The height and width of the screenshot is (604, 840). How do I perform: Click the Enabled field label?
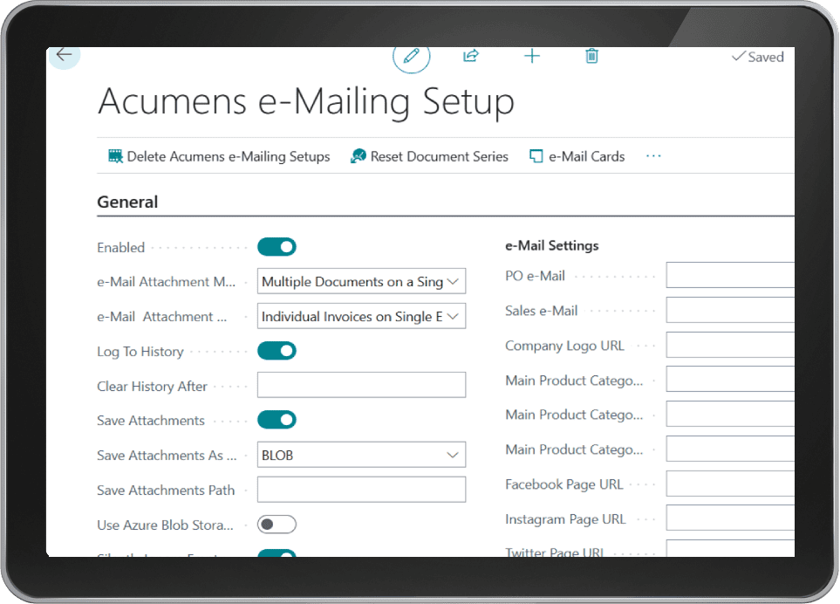point(121,248)
